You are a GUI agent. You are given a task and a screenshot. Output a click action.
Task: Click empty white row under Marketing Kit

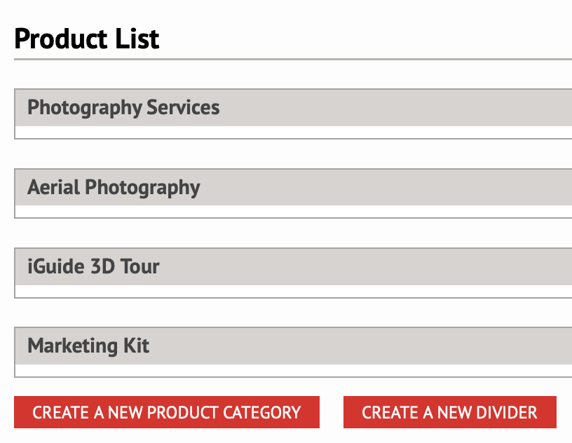[293, 370]
